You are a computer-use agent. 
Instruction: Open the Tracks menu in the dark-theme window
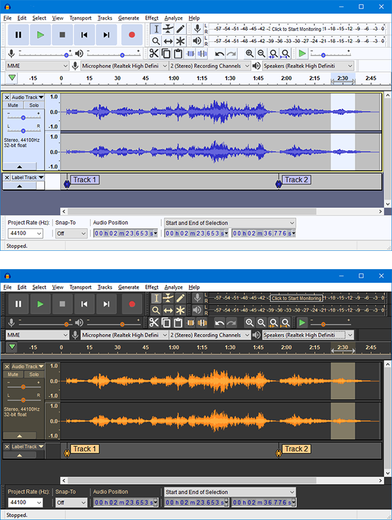(x=105, y=287)
